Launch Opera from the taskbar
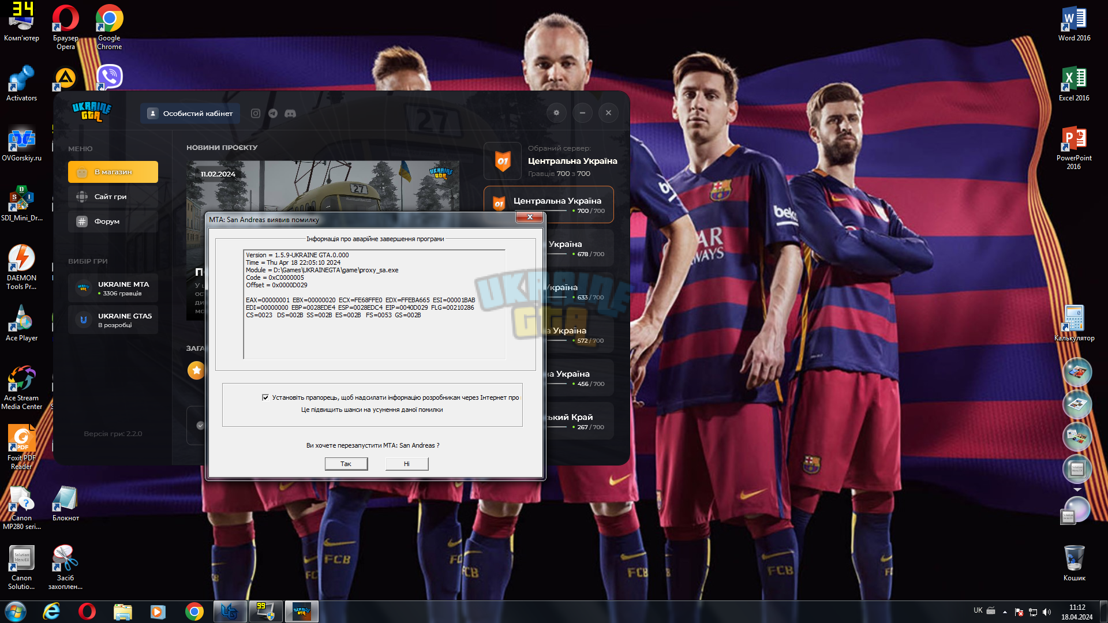1108x623 pixels. 87,611
